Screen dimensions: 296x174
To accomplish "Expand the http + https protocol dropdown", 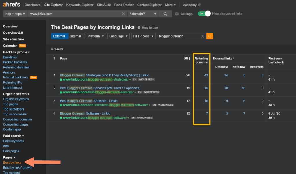I will coord(15,14).
